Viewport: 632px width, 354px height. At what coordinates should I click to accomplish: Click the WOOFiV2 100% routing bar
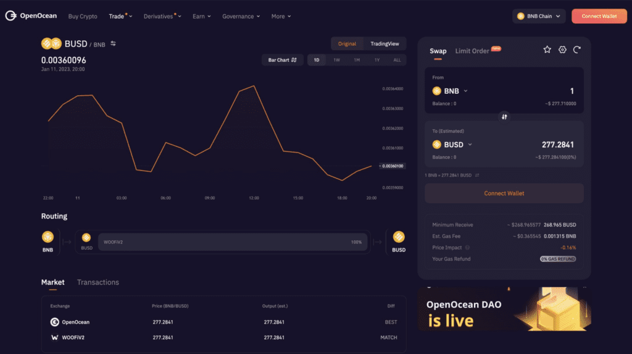click(233, 242)
